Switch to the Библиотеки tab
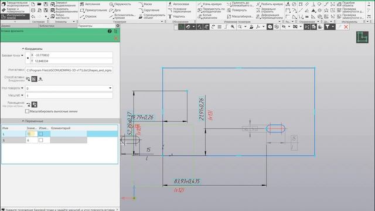375x211 pixels. pos(58,26)
